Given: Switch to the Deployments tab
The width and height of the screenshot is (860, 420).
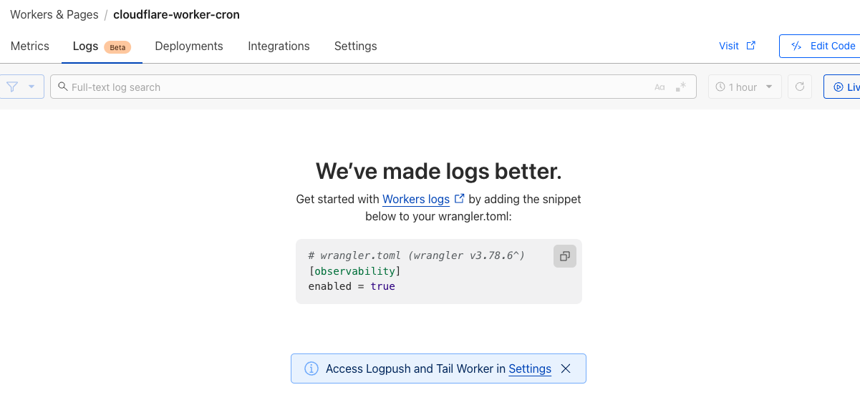Looking at the screenshot, I should coord(189,46).
